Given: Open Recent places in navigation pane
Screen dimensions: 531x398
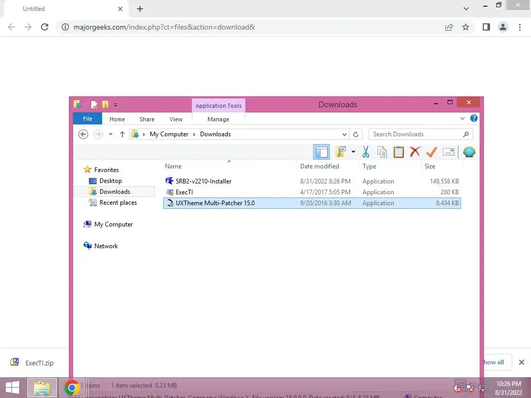Looking at the screenshot, I should 118,203.
